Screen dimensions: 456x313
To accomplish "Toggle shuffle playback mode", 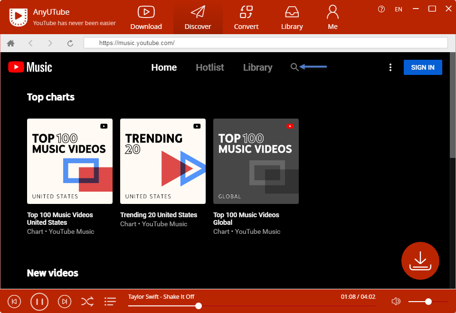I will coord(87,302).
